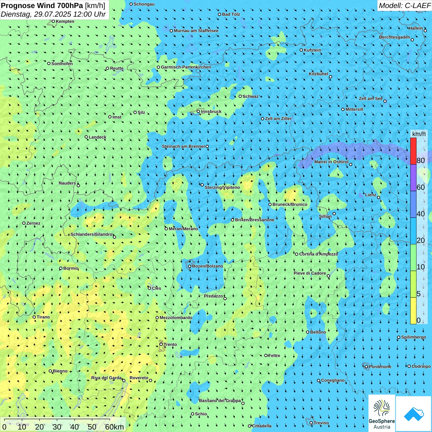432x432 pixels.
Task: Click the 'Nauders' label
Action: pyautogui.click(x=67, y=183)
